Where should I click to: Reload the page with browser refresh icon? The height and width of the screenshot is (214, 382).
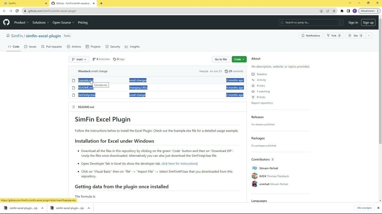(17, 11)
